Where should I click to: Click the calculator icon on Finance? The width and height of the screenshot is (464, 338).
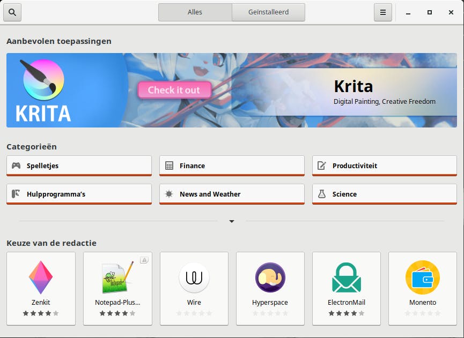coord(170,166)
